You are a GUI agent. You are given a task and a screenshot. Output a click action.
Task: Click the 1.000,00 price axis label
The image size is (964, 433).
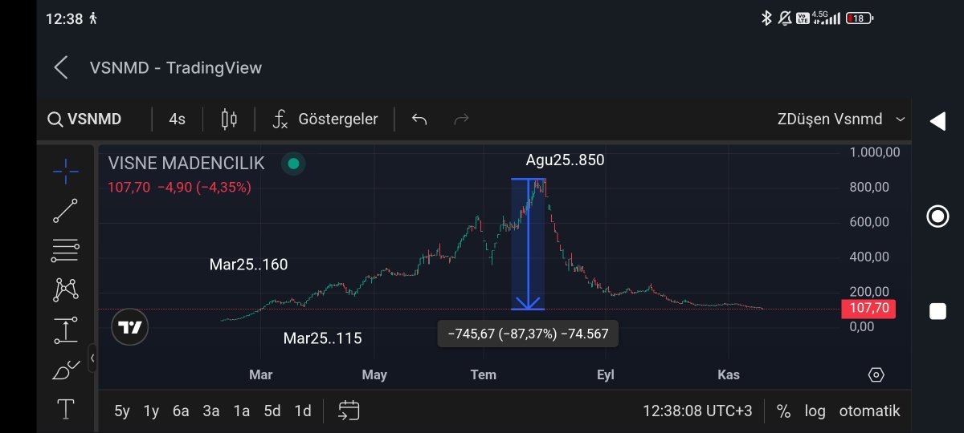pyautogui.click(x=876, y=152)
